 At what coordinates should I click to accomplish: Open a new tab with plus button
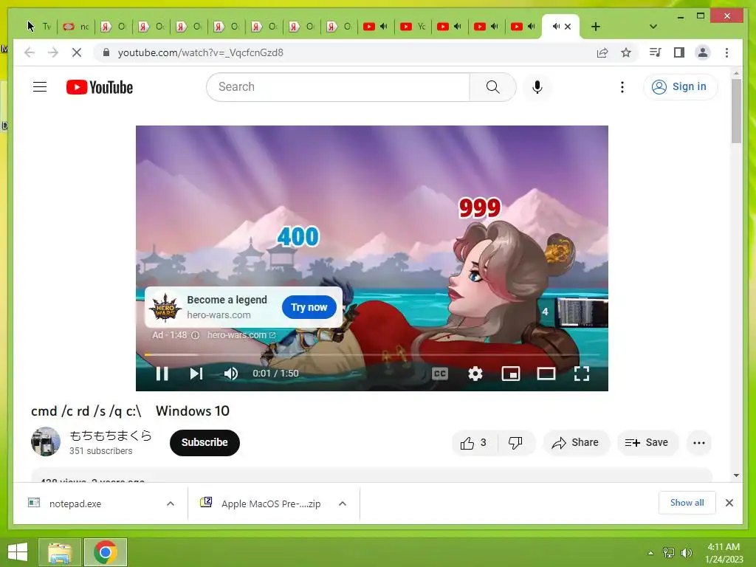pos(596,27)
